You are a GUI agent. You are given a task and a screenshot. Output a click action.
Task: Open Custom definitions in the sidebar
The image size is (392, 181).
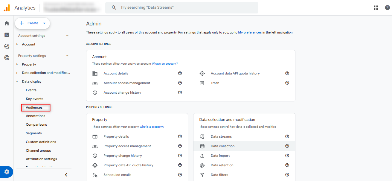(41, 142)
